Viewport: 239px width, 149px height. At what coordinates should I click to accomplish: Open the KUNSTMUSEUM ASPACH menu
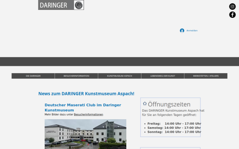point(119,76)
